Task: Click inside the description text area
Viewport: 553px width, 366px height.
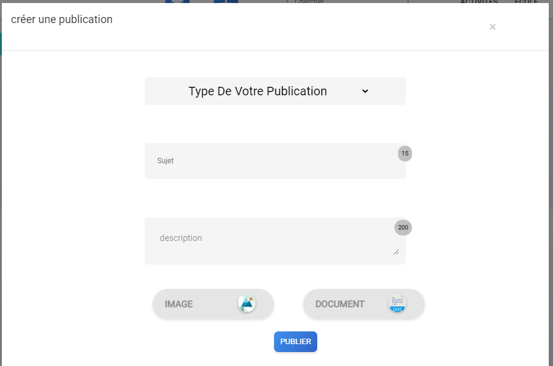Action: tap(275, 241)
